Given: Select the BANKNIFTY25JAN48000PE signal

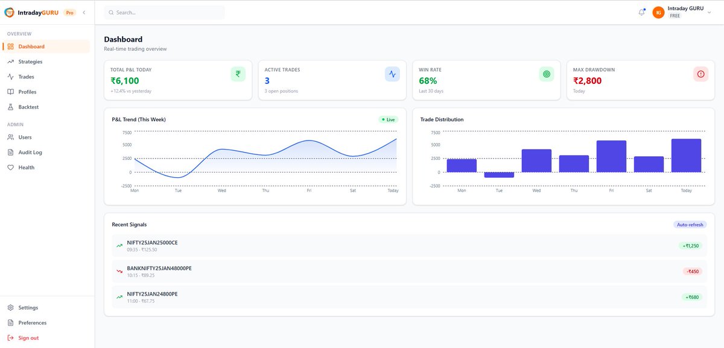Looking at the screenshot, I should tap(409, 271).
